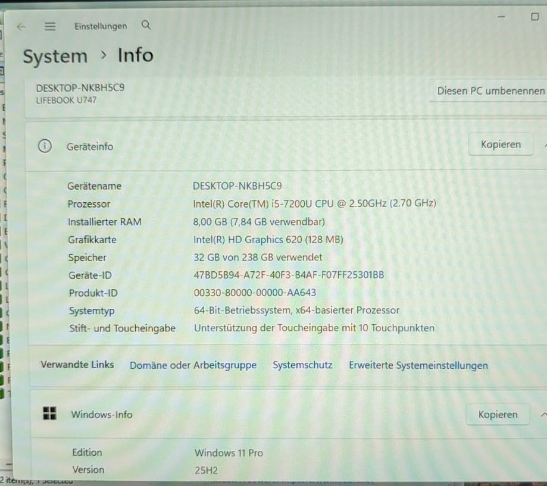This screenshot has height=486, width=547.
Task: Go to System in breadcrumb
Action: pyautogui.click(x=55, y=56)
